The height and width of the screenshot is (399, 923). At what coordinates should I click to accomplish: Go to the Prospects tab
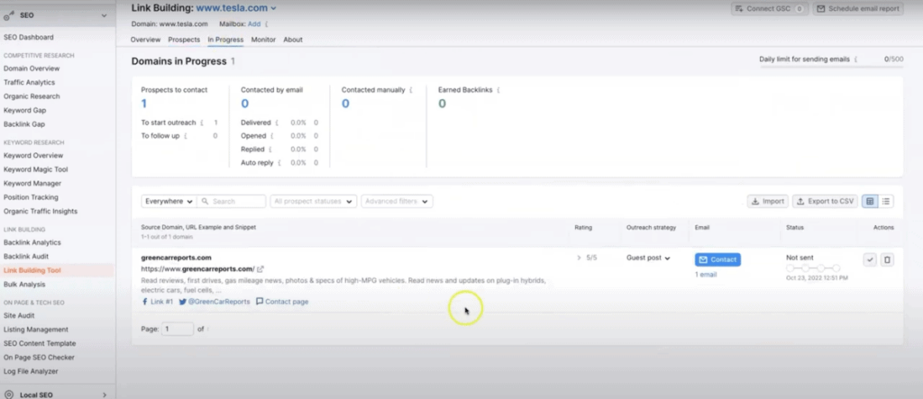tap(184, 40)
